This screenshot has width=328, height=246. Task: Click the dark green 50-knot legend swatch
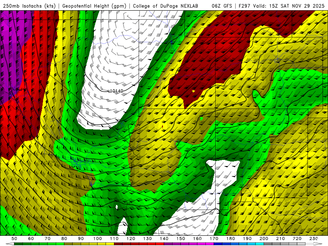point(18,244)
